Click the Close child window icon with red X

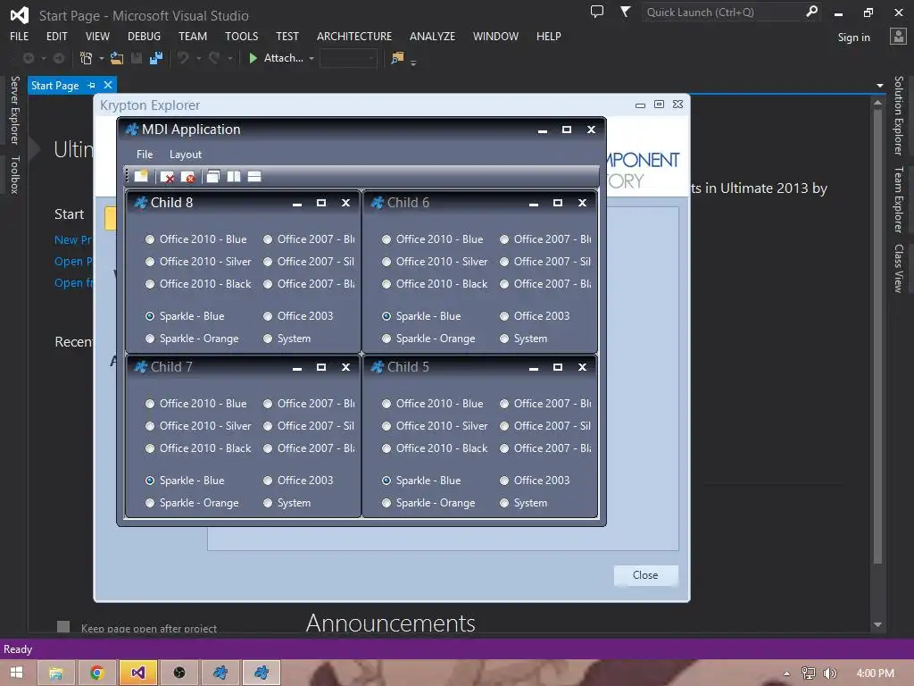point(167,177)
